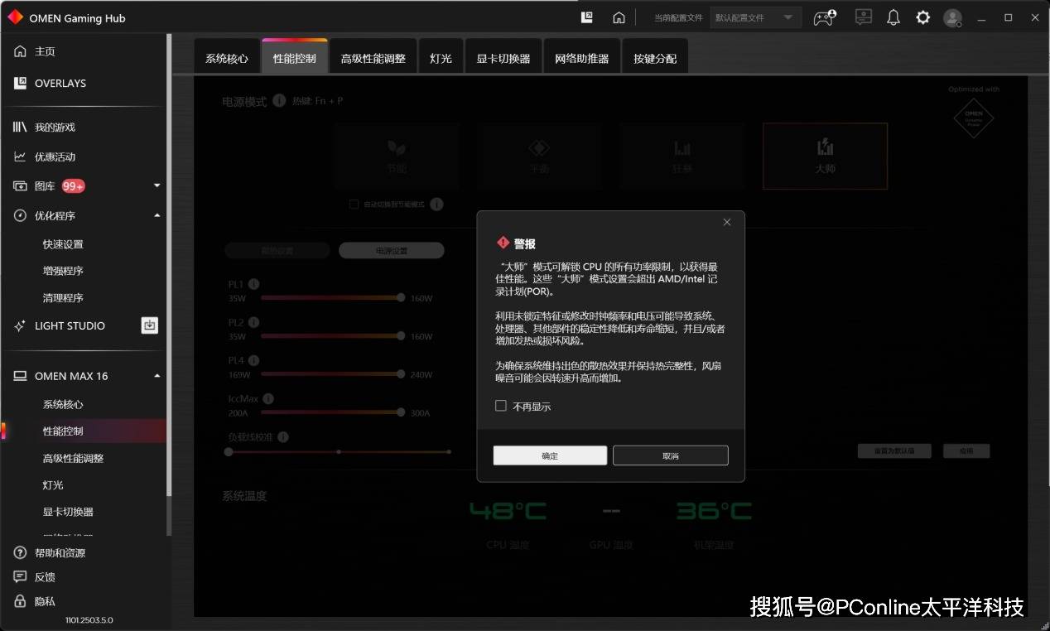Viewport: 1050px width, 631px height.
Task: Open the bookmark-style icon in the title bar
Action: [x=587, y=17]
